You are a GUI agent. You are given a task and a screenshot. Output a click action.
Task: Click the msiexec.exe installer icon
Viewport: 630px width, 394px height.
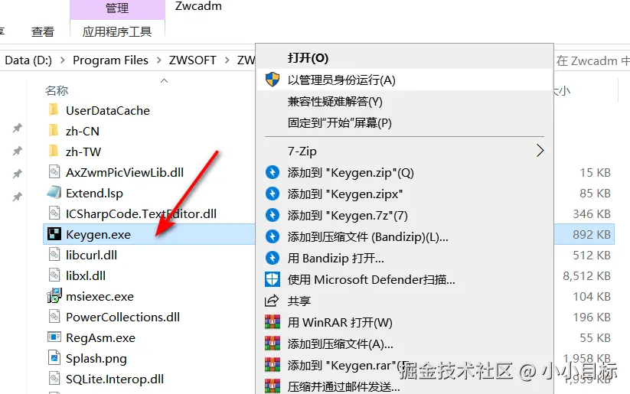click(54, 296)
